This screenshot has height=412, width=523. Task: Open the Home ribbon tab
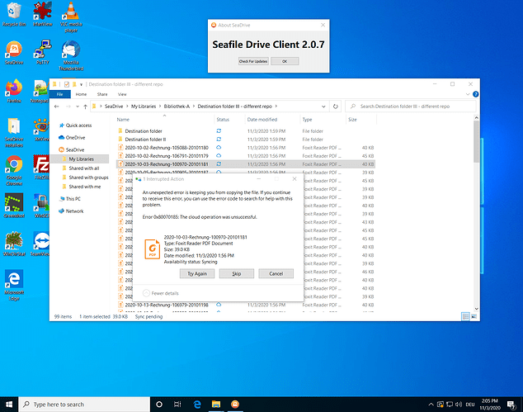[81, 94]
